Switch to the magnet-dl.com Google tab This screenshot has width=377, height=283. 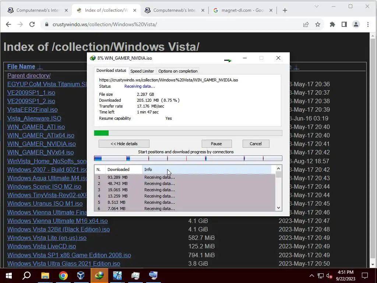pyautogui.click(x=243, y=10)
